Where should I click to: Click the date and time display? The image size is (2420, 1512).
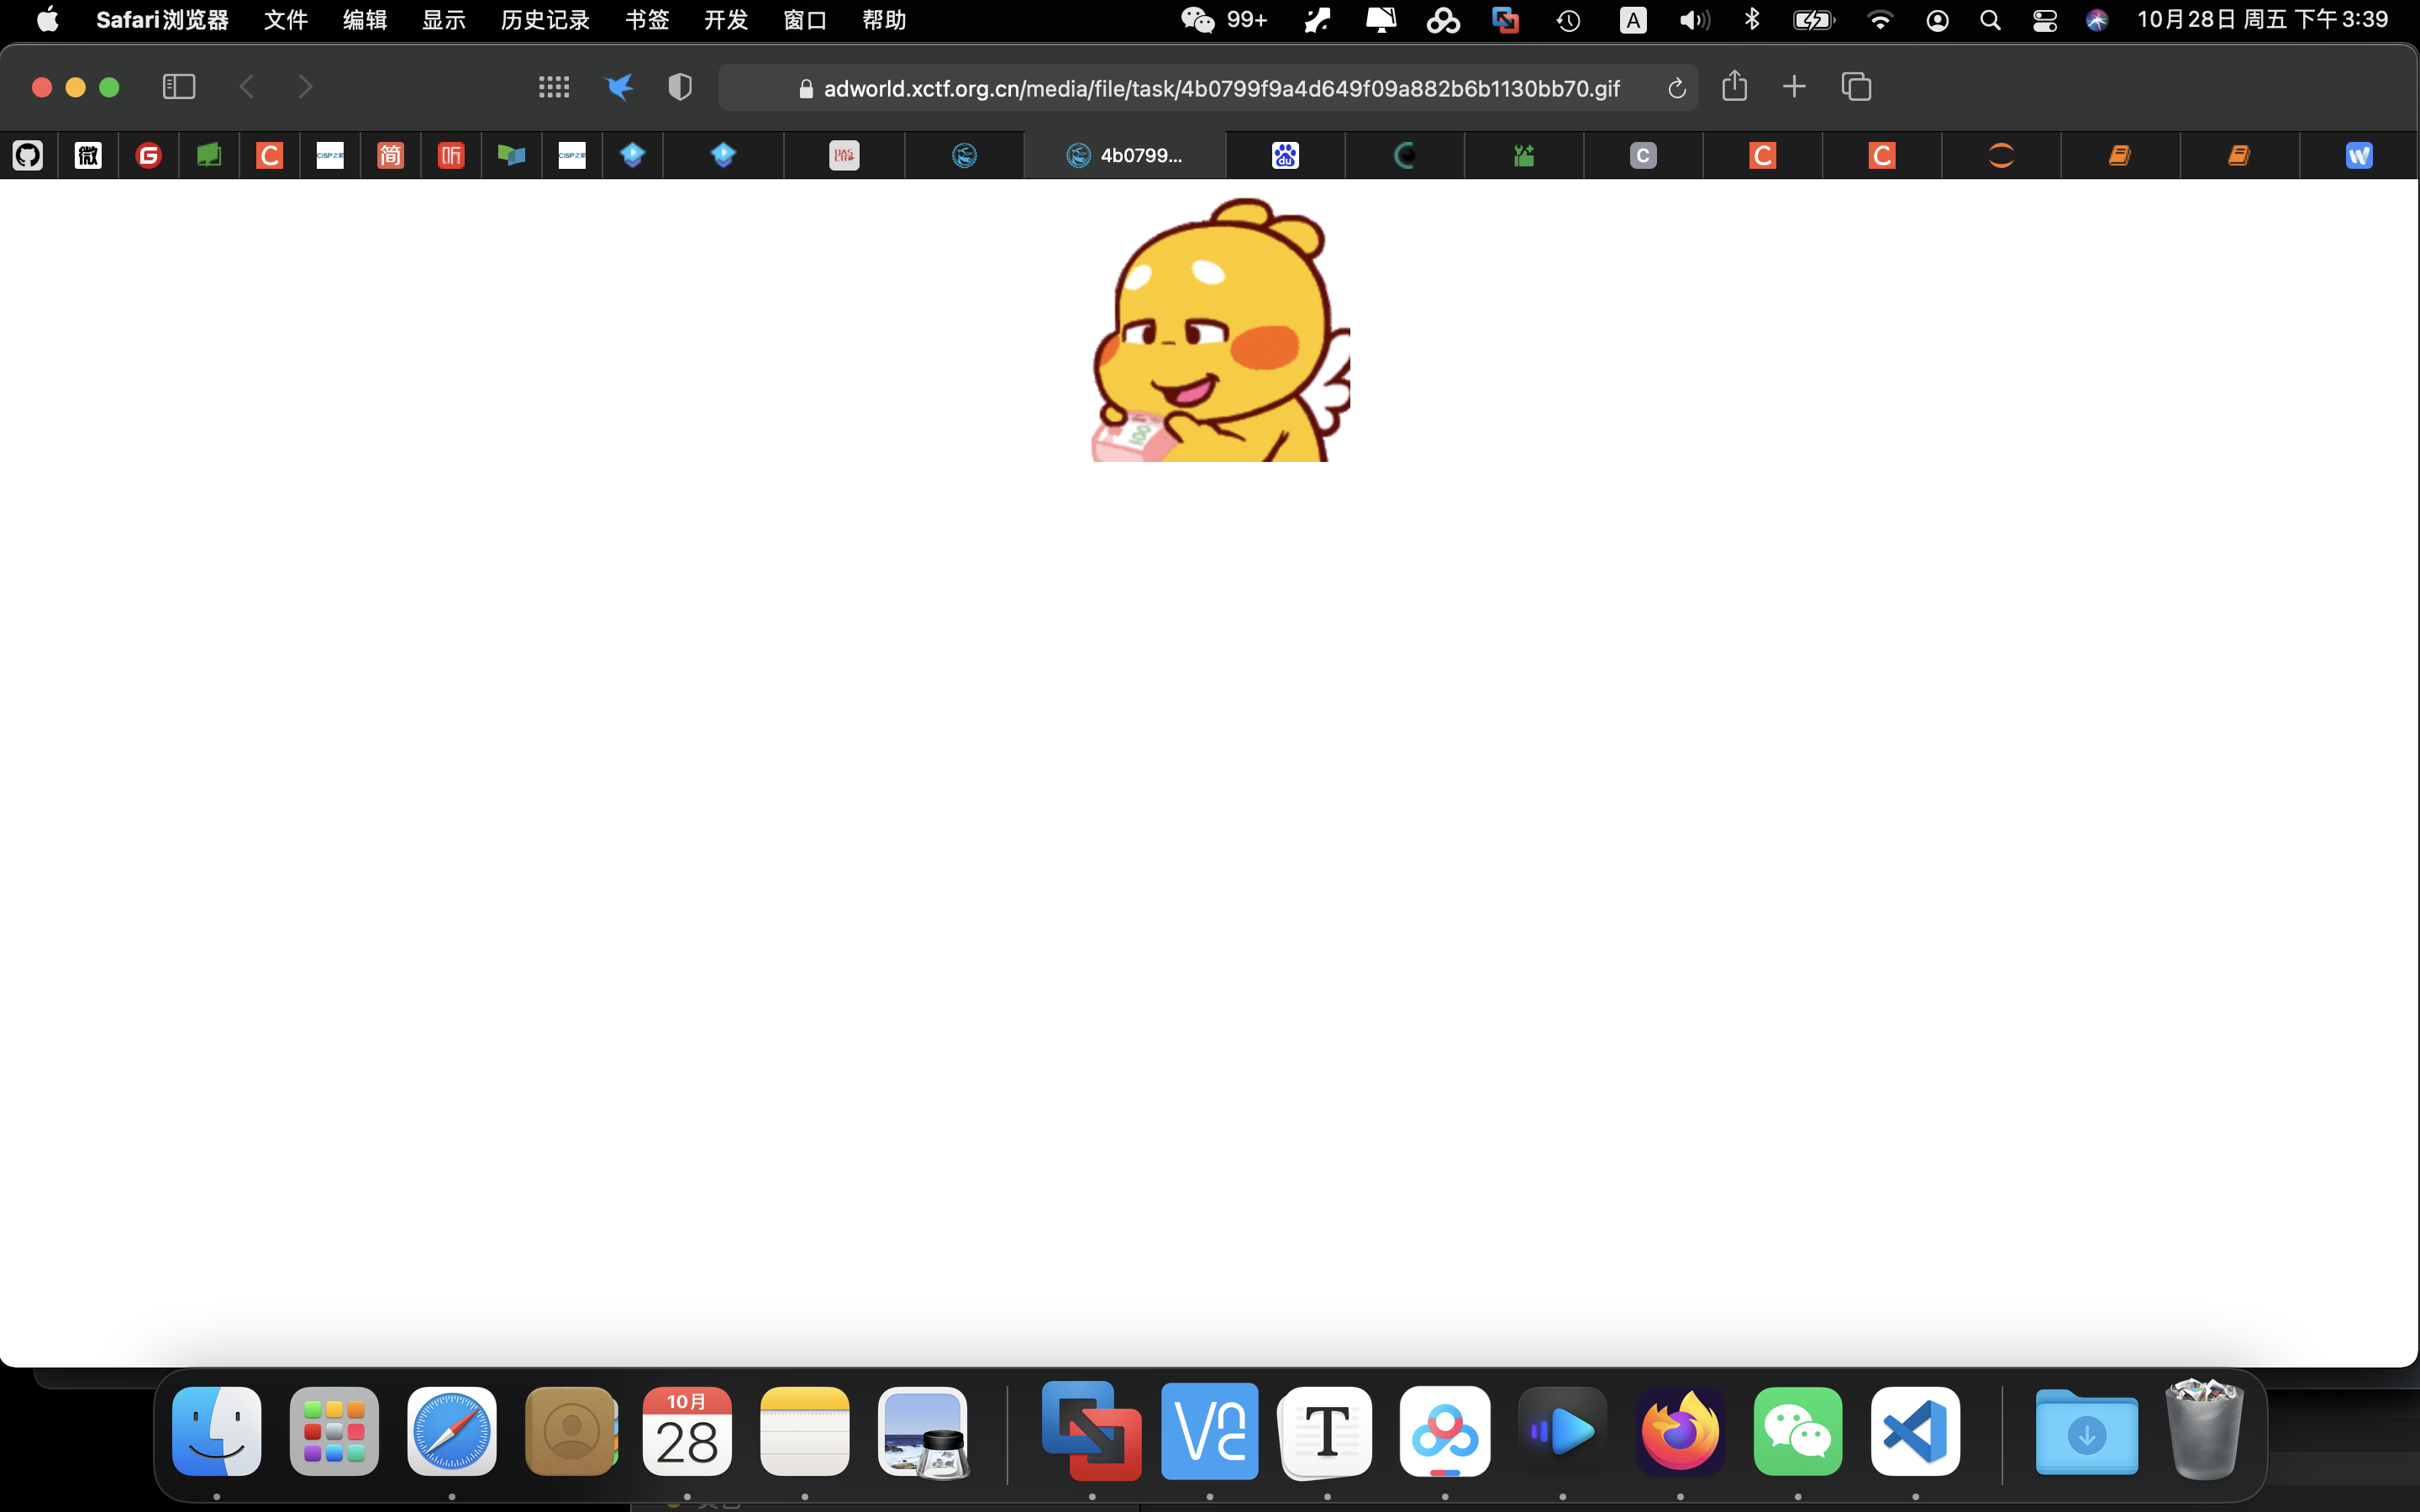[2263, 20]
